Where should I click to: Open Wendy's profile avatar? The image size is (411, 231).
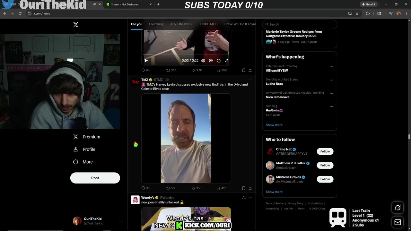tap(135, 200)
